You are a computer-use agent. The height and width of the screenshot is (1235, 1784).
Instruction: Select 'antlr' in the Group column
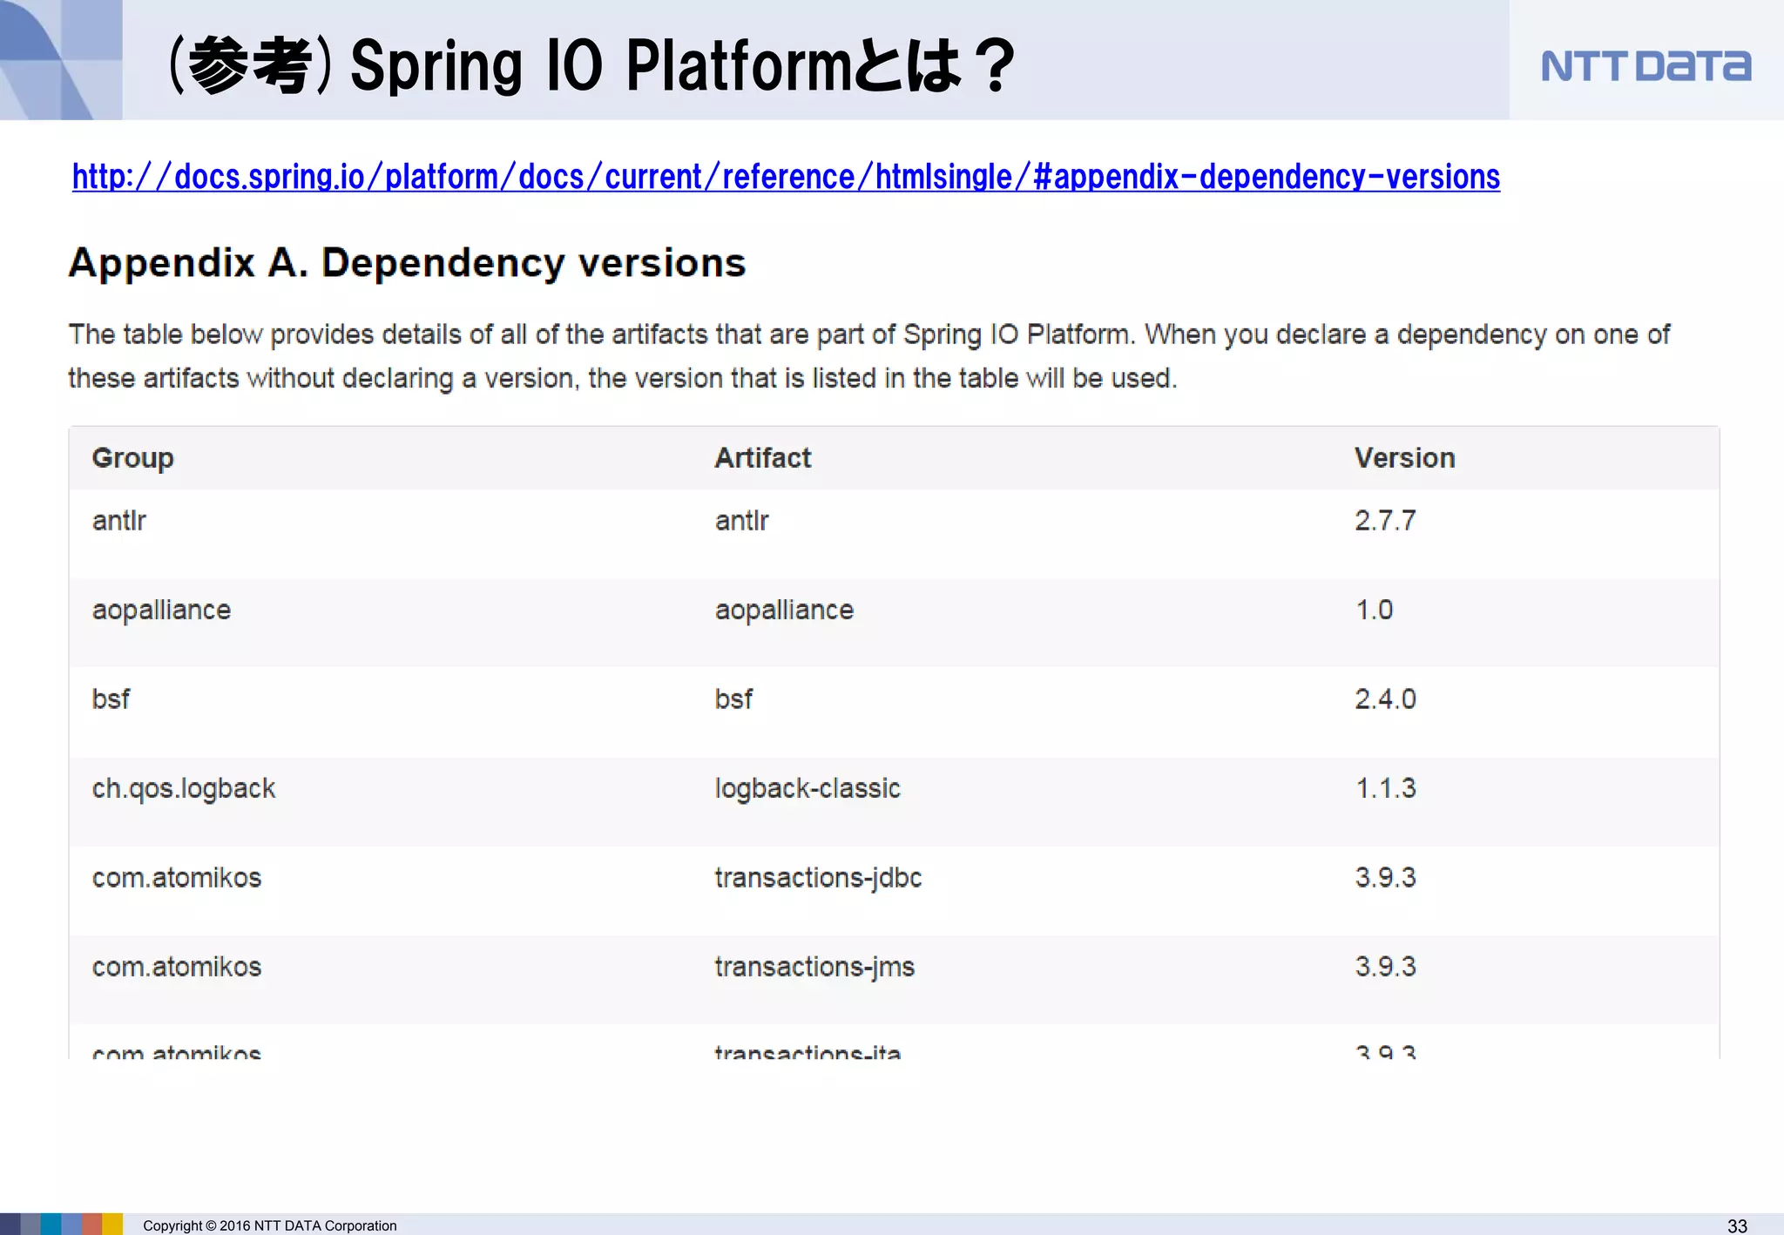click(119, 520)
